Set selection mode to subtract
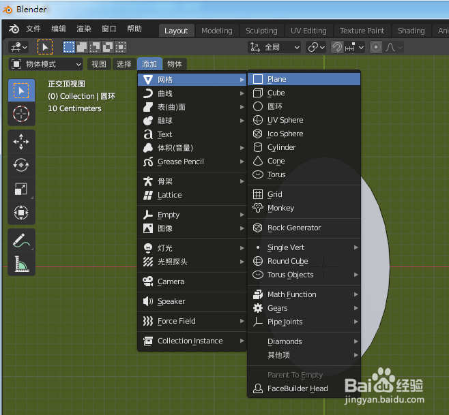This screenshot has width=449, height=415. point(95,47)
